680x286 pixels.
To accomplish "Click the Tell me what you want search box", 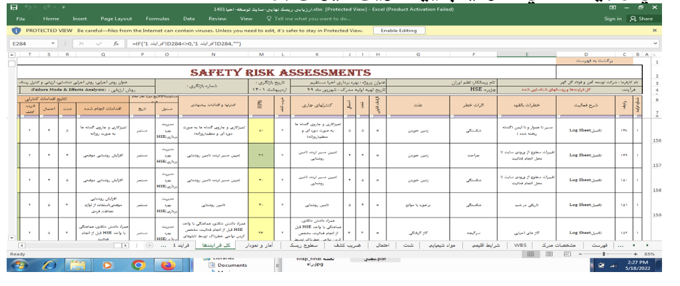I will coord(309,19).
